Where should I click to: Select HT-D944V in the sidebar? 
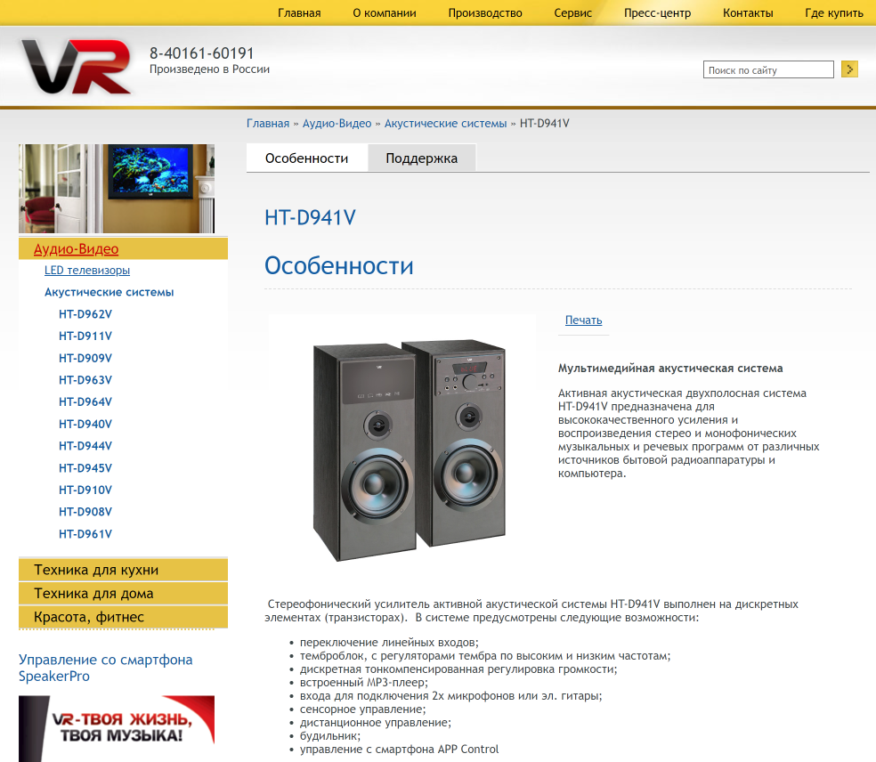pyautogui.click(x=85, y=446)
